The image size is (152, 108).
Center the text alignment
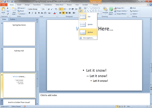pos(63,13)
